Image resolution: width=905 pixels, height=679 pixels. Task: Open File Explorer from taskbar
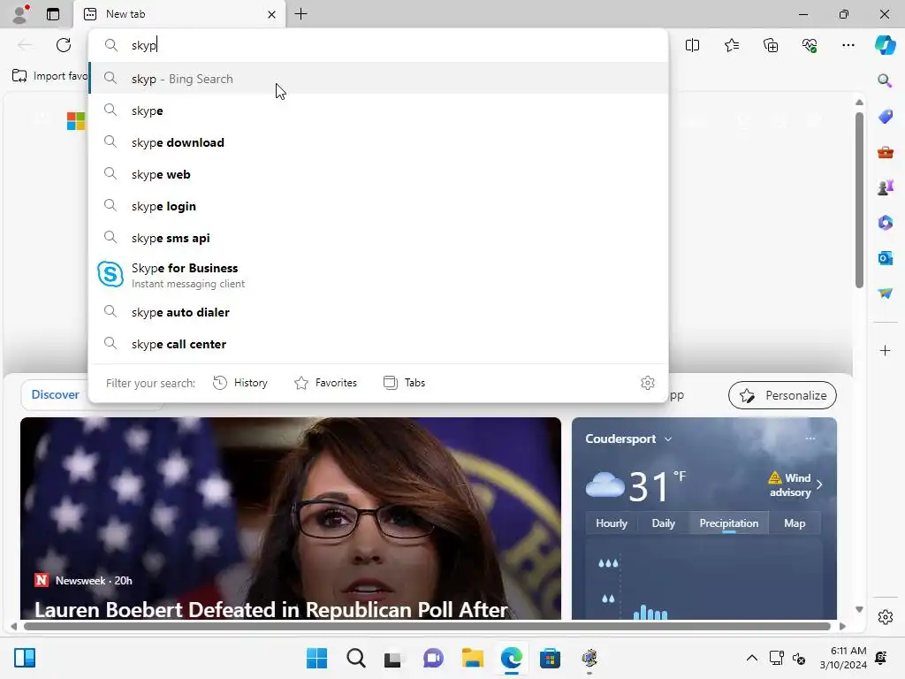pyautogui.click(x=472, y=658)
